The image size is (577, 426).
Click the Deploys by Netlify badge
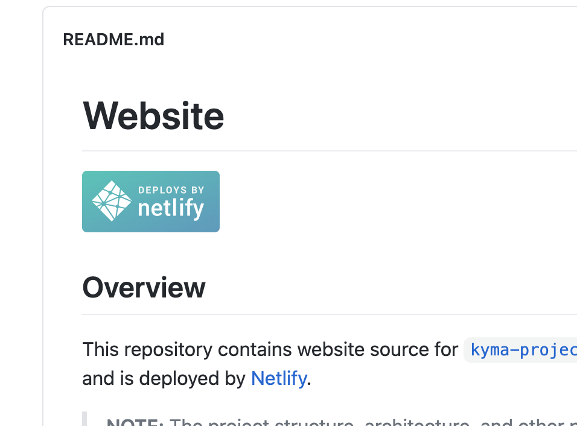pyautogui.click(x=151, y=201)
